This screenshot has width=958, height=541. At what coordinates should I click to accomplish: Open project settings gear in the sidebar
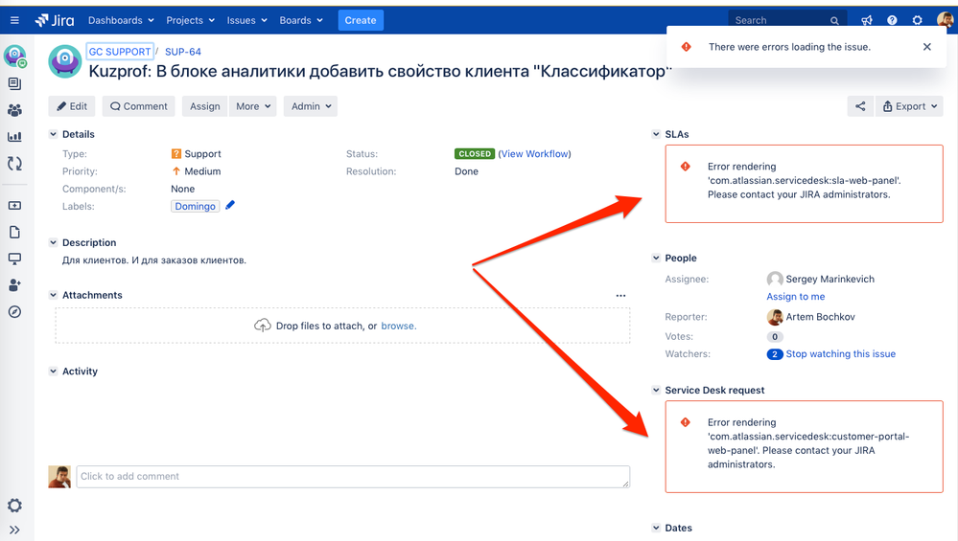tap(14, 505)
